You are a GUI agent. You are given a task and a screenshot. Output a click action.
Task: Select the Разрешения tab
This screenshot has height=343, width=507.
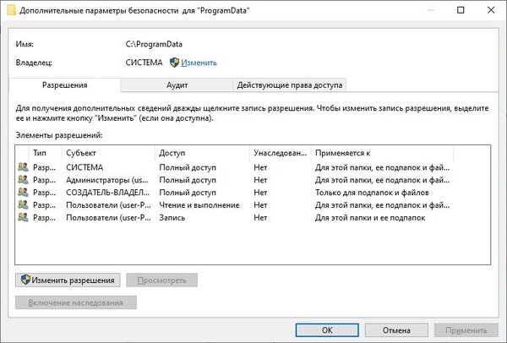coord(64,85)
